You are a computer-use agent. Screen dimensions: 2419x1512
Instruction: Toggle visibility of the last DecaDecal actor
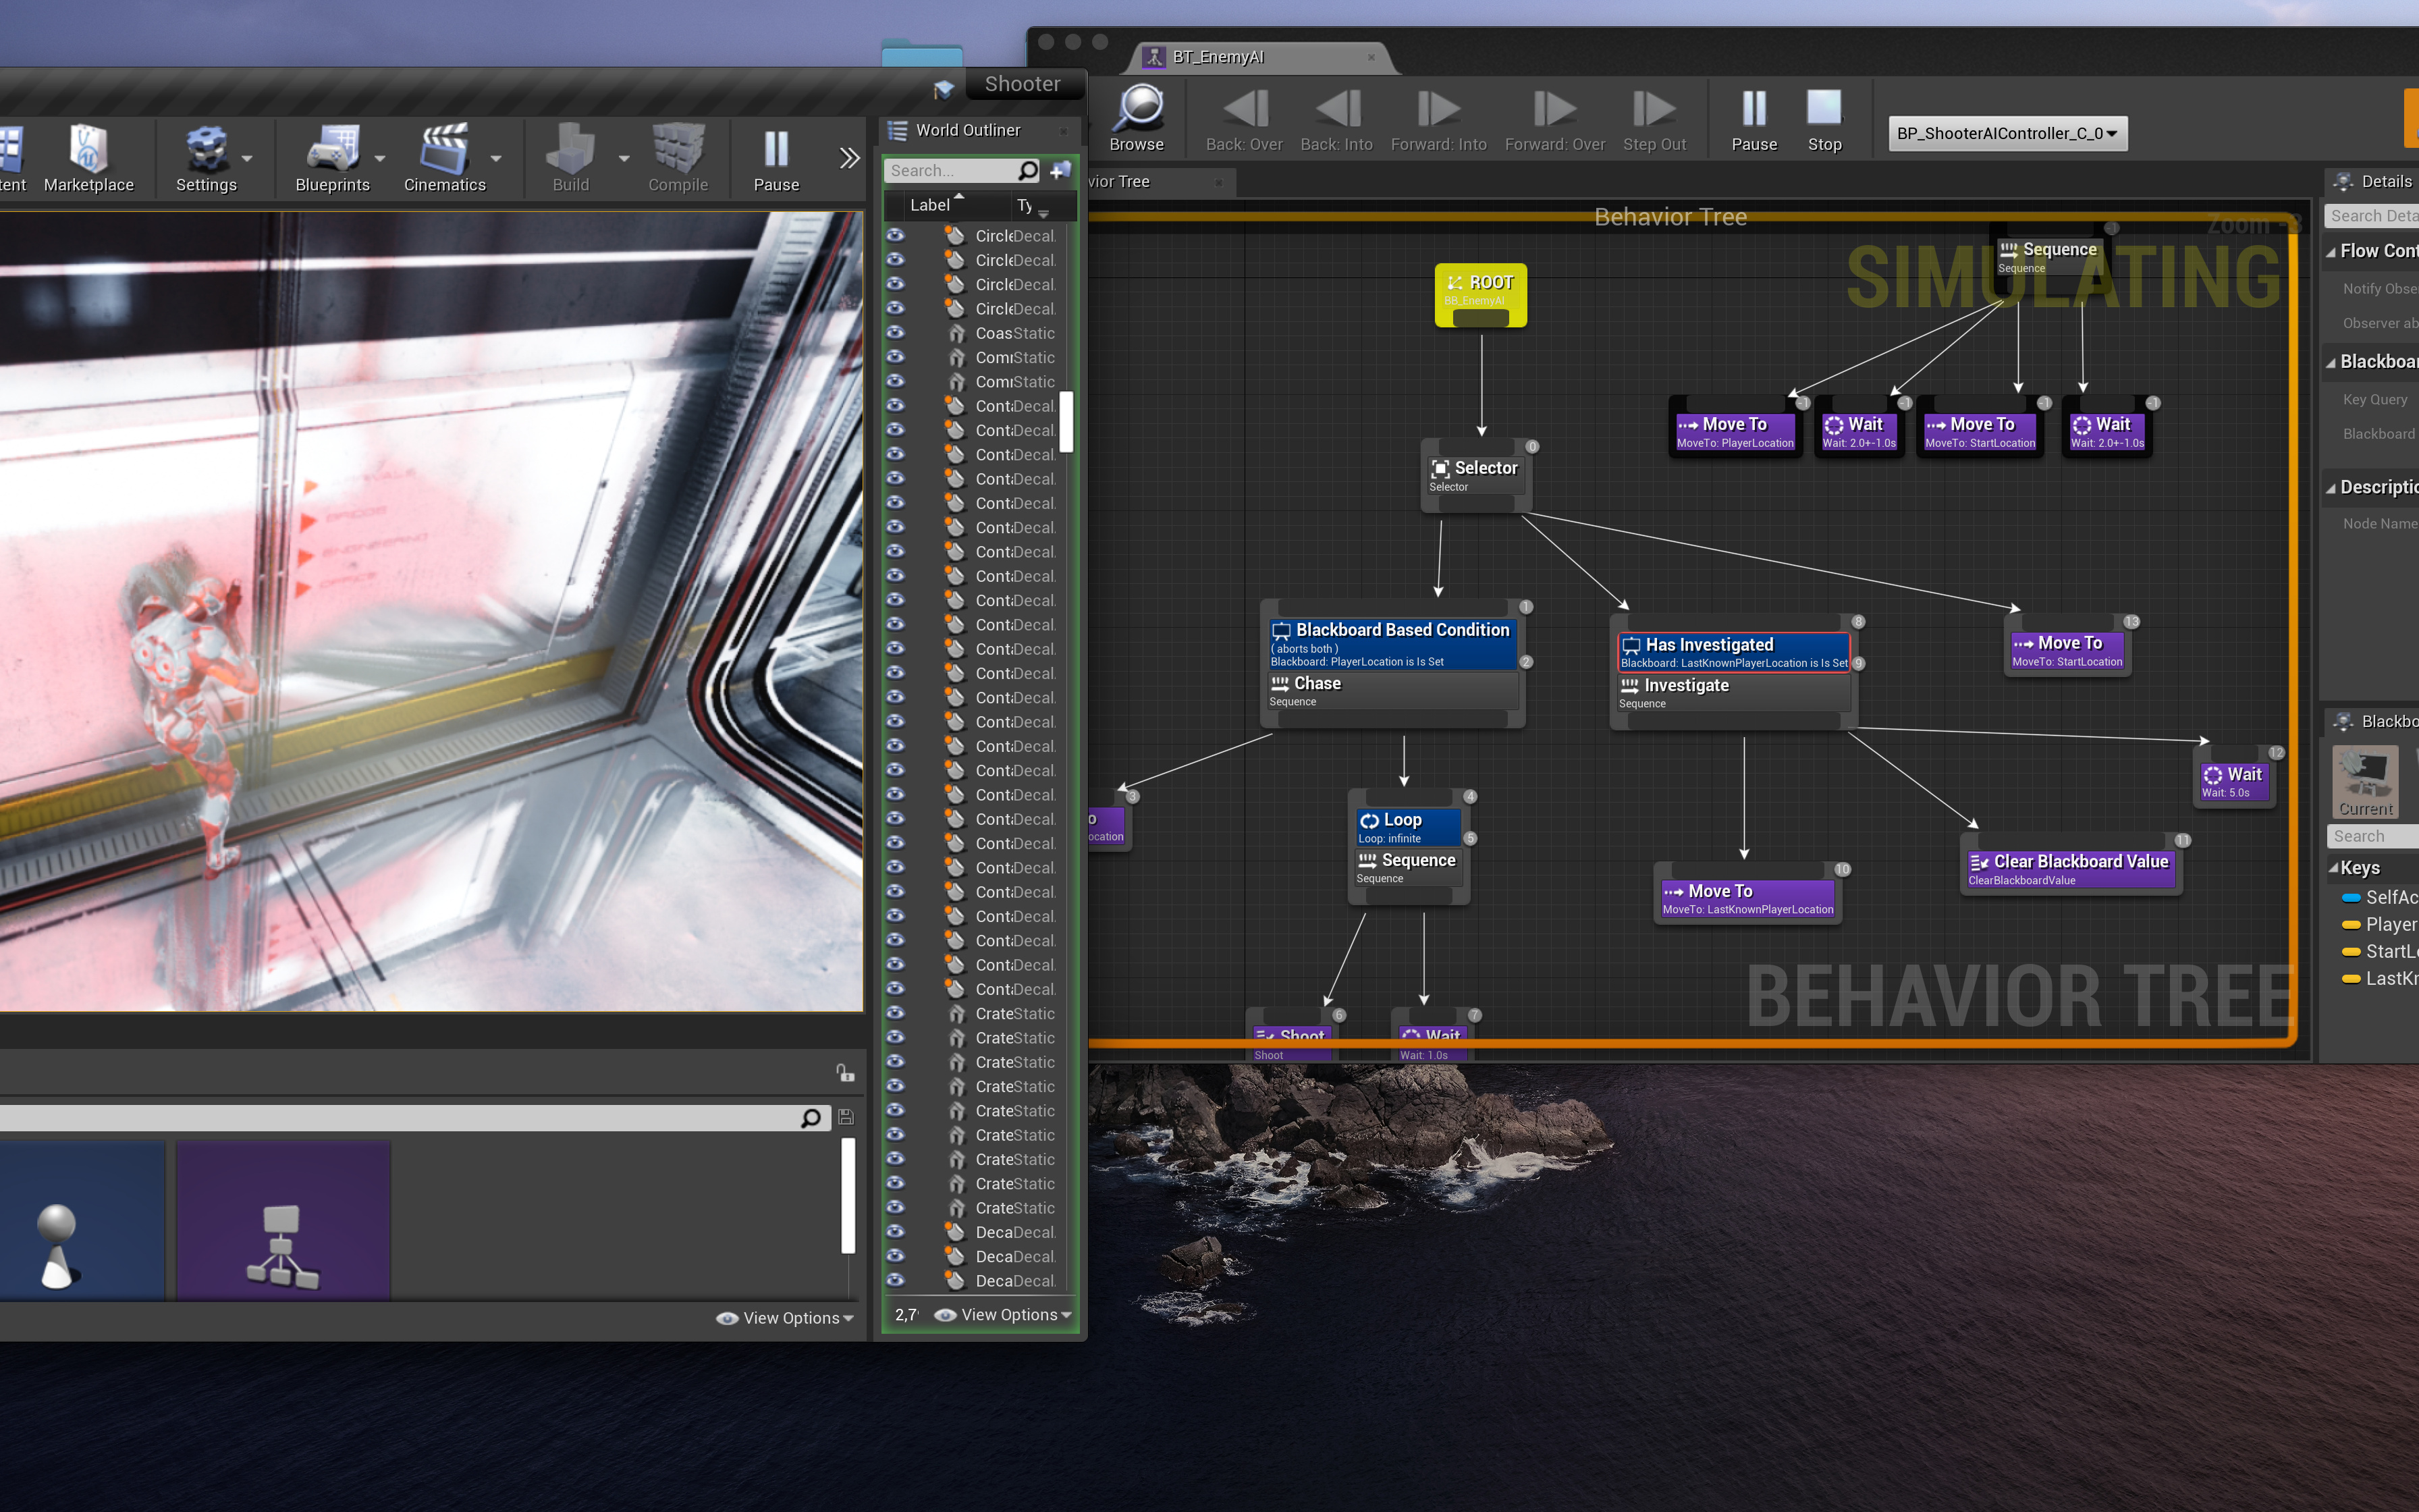click(894, 1281)
